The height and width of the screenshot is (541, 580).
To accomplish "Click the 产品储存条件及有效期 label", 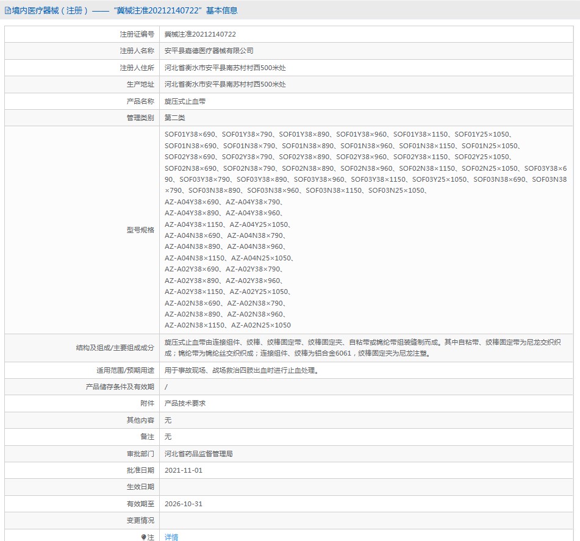I will [x=120, y=387].
